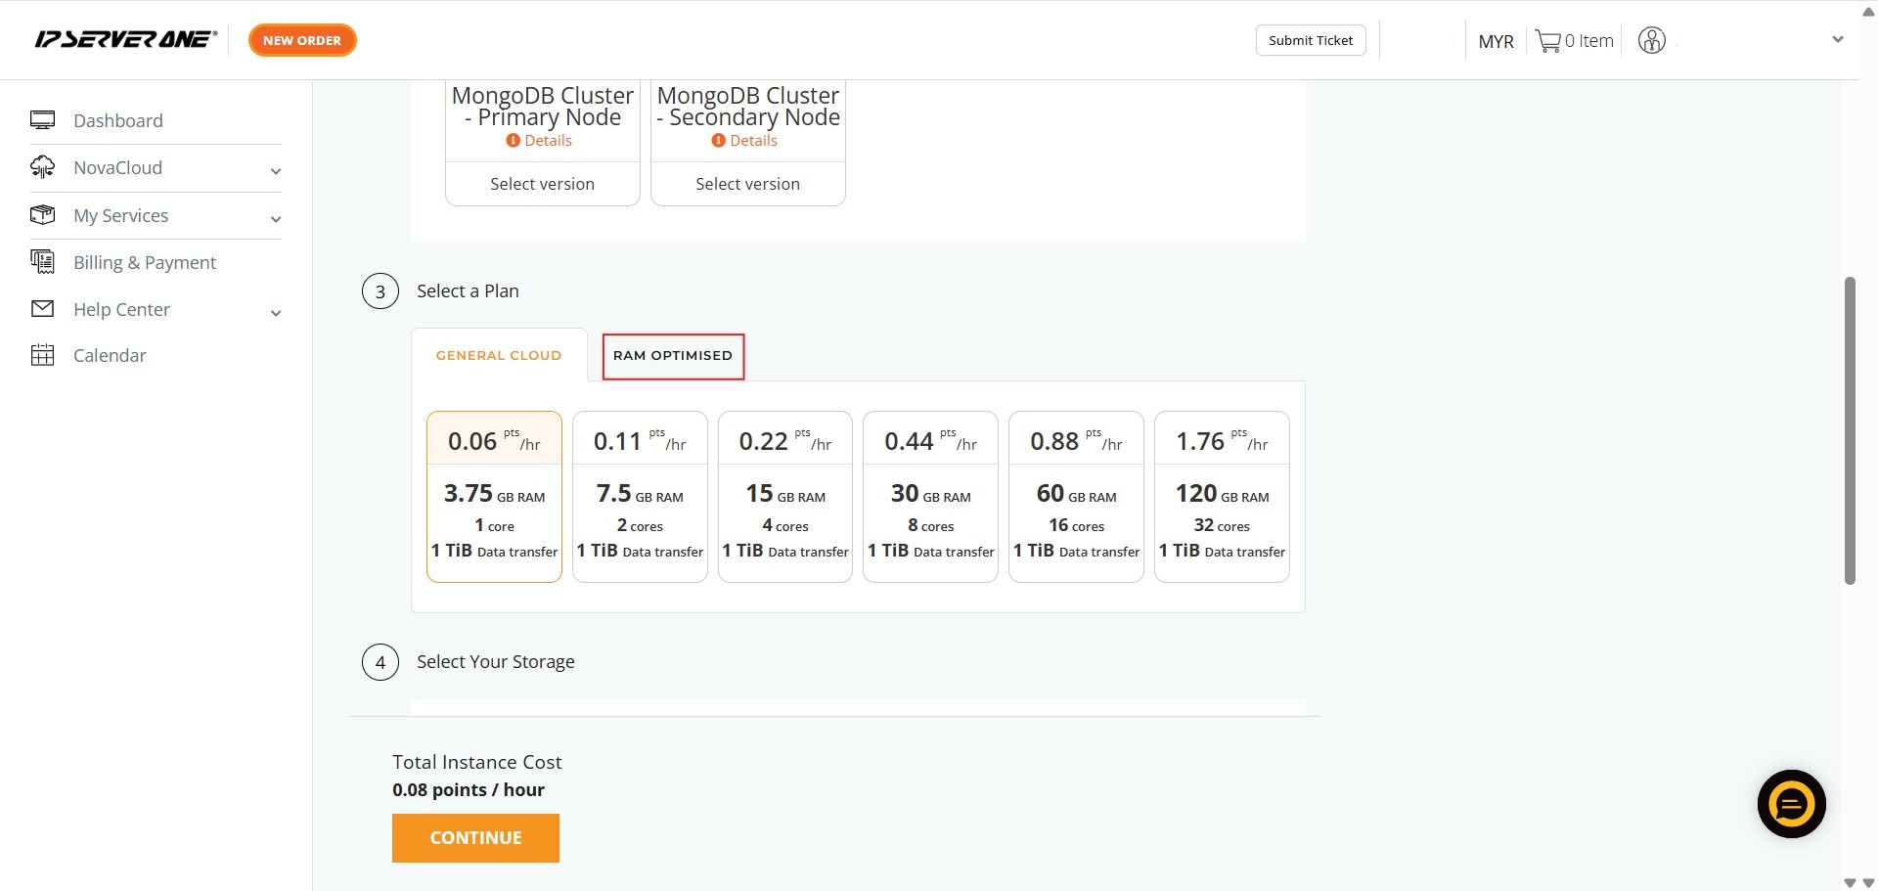Pick the 120 GB RAM 32 cores plan

pyautogui.click(x=1222, y=497)
